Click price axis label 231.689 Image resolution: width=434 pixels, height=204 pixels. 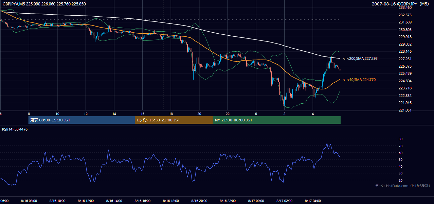pos(405,22)
